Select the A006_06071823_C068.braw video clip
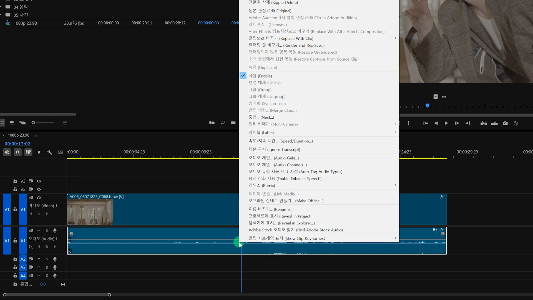Viewport: 533px width, 300px height. tap(153, 209)
